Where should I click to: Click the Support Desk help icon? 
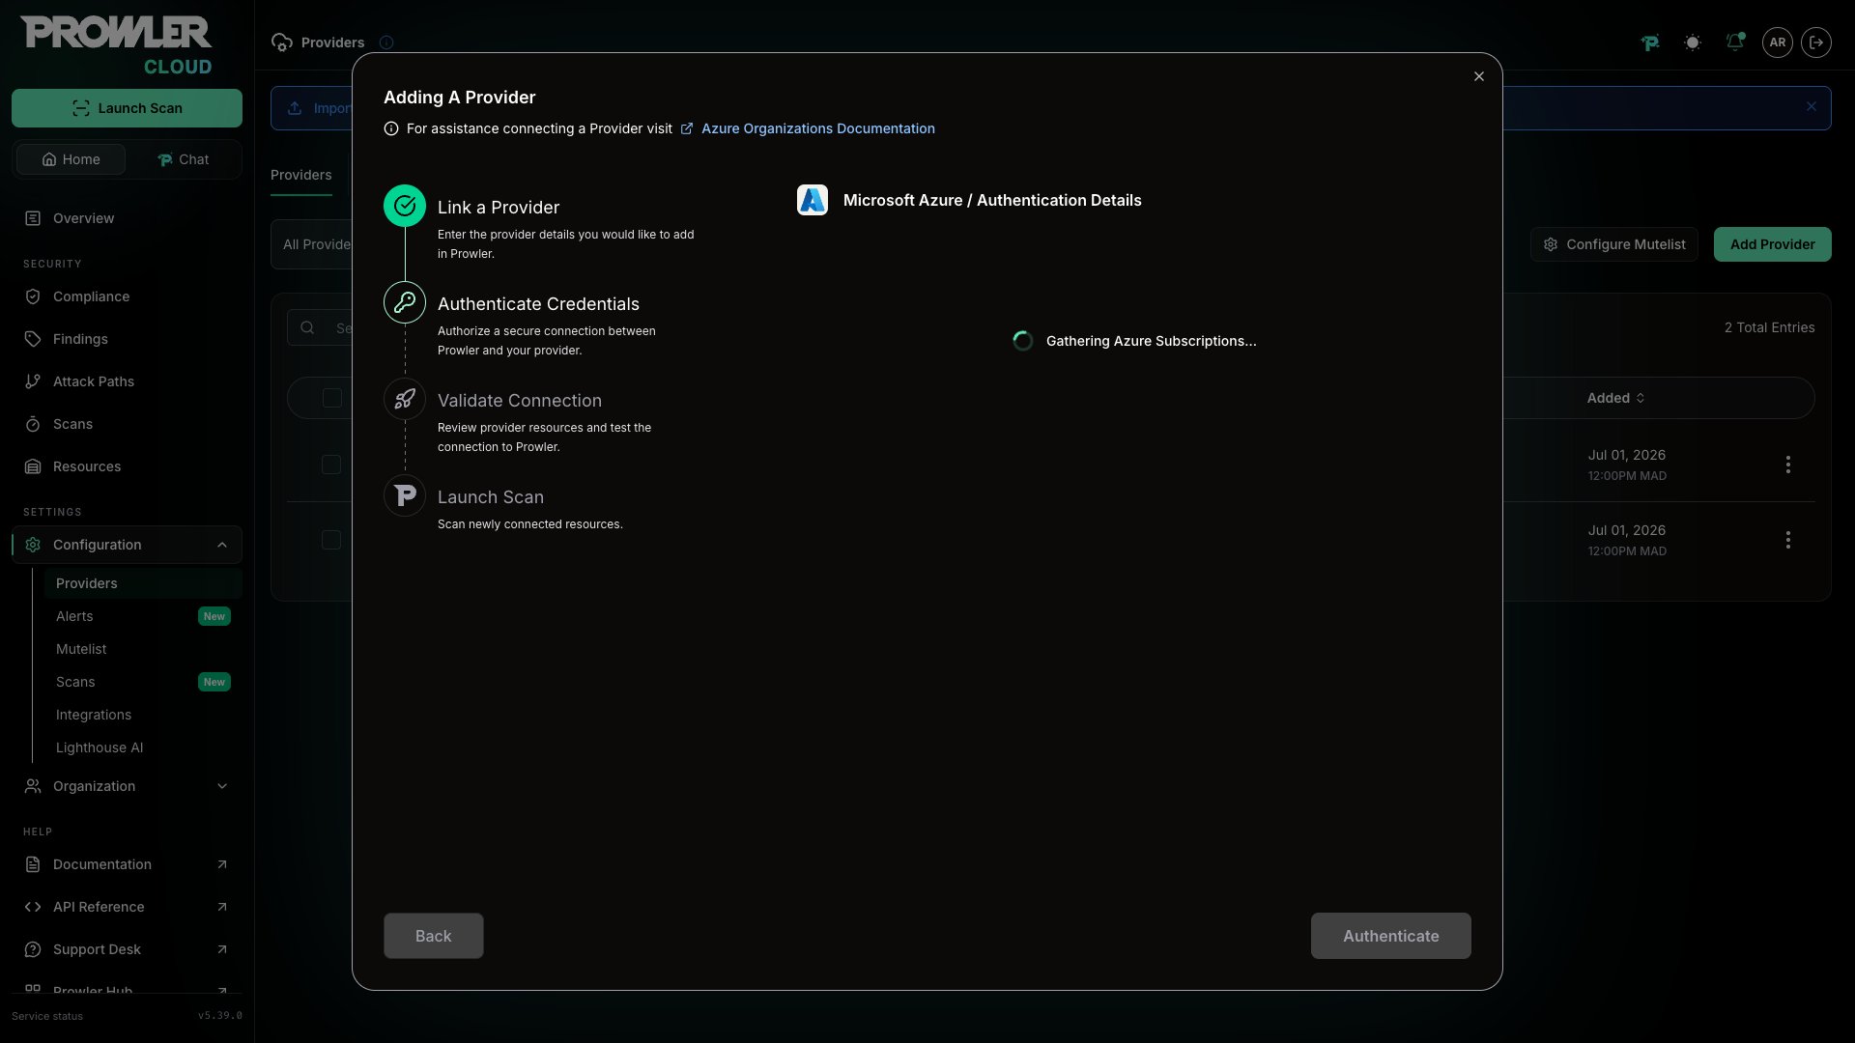click(33, 949)
